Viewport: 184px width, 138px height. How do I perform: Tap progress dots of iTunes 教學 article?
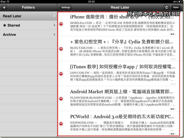[x=173, y=84]
